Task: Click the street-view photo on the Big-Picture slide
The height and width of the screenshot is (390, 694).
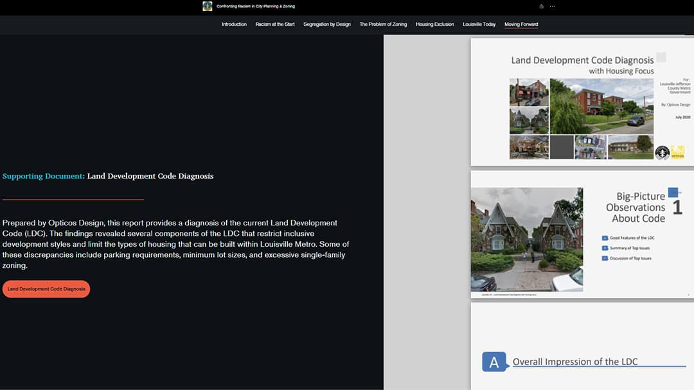Action: coord(527,238)
